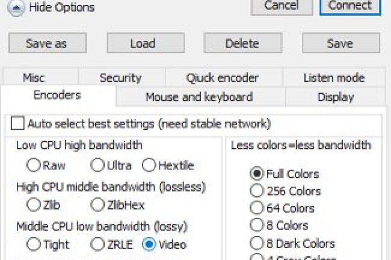This screenshot has width=391, height=260.
Task: Click the Connect button
Action: click(x=349, y=6)
